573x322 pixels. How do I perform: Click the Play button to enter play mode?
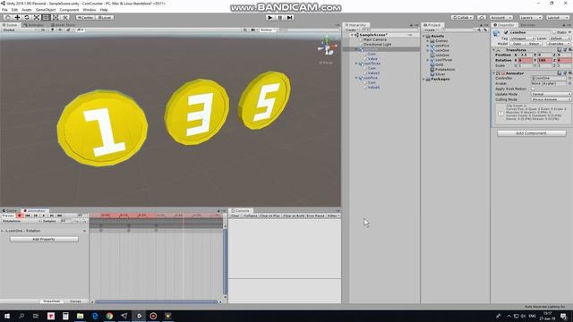(270, 17)
